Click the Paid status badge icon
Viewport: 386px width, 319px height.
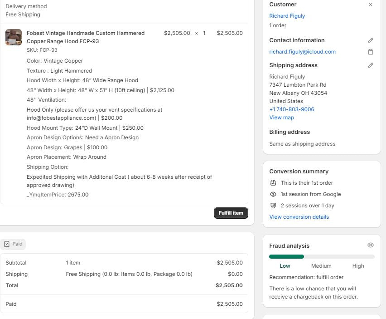pyautogui.click(x=7, y=244)
